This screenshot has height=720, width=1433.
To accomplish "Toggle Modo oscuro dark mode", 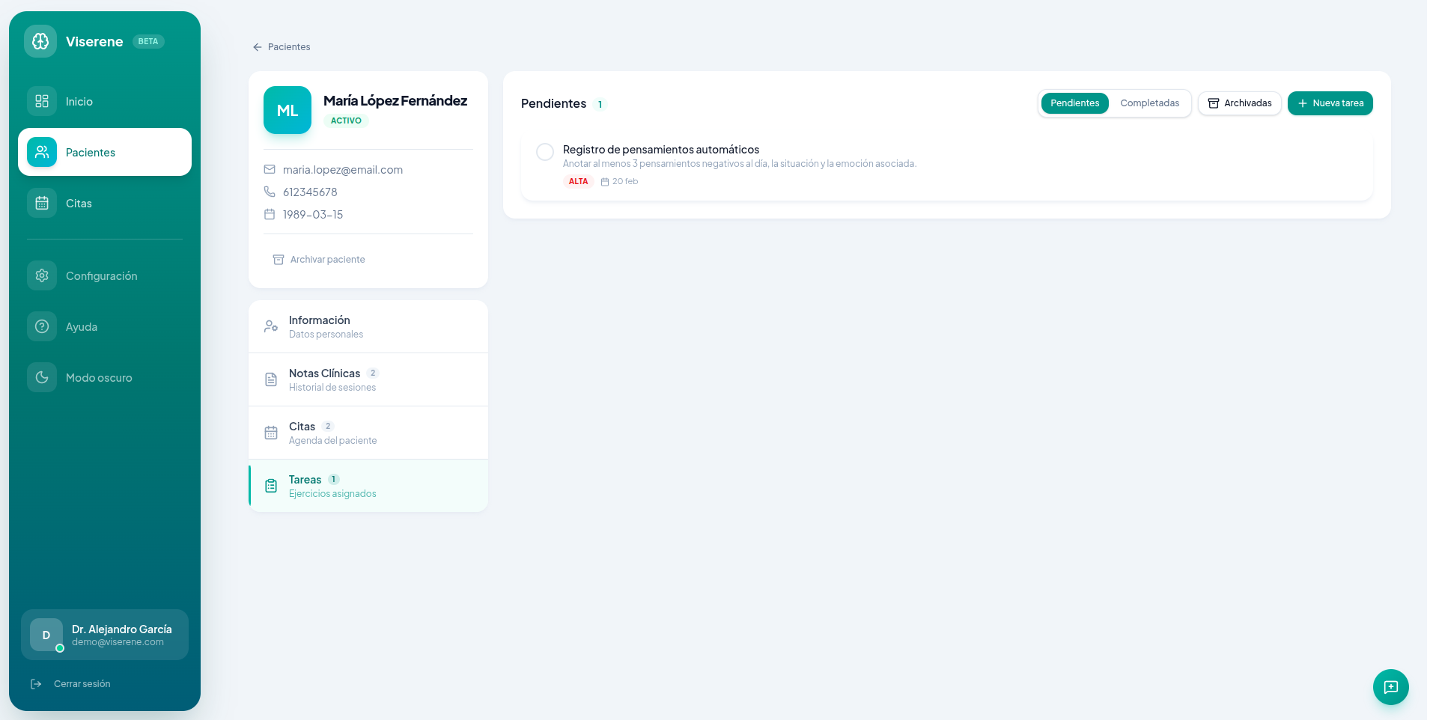I will (98, 378).
